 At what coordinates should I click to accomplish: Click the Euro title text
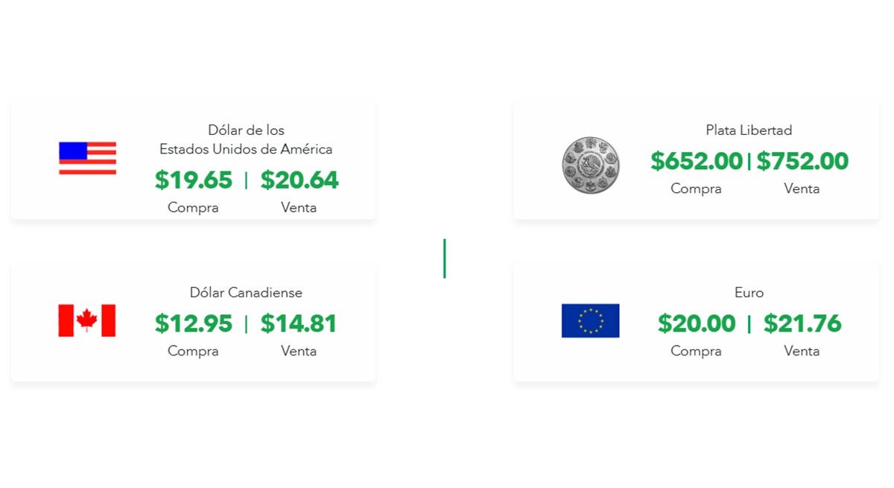click(x=749, y=293)
